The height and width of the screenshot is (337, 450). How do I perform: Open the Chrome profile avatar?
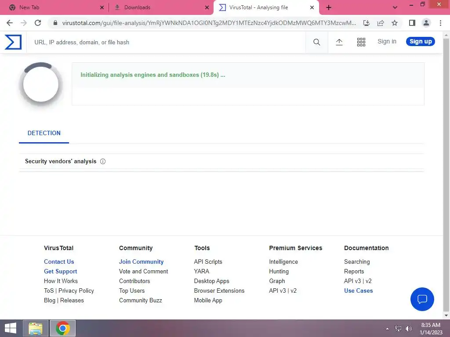click(x=426, y=23)
